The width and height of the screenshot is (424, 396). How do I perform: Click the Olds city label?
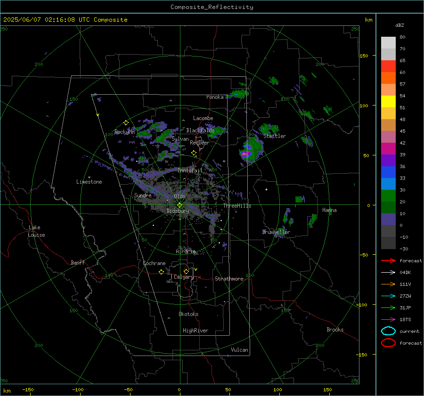point(179,196)
